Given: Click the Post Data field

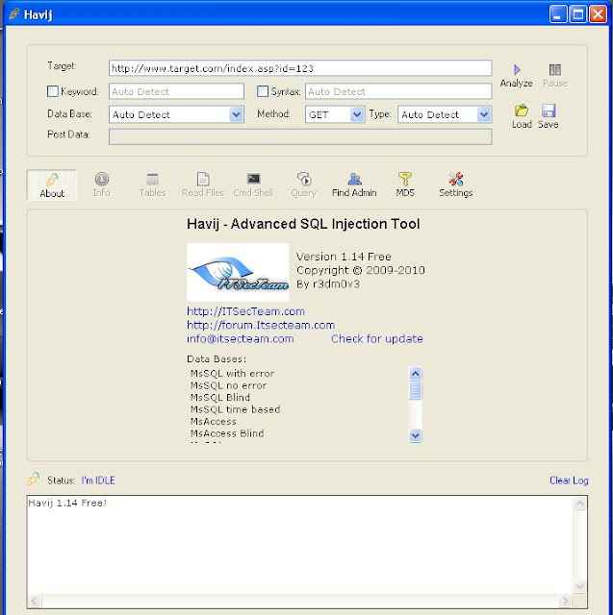Looking at the screenshot, I should coord(300,136).
